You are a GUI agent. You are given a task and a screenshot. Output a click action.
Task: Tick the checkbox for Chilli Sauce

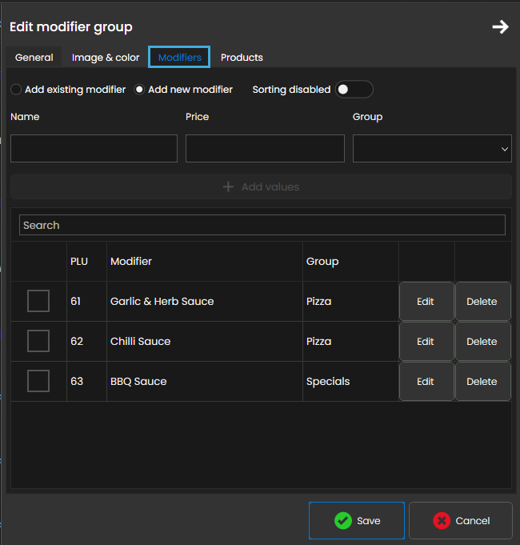pyautogui.click(x=38, y=342)
